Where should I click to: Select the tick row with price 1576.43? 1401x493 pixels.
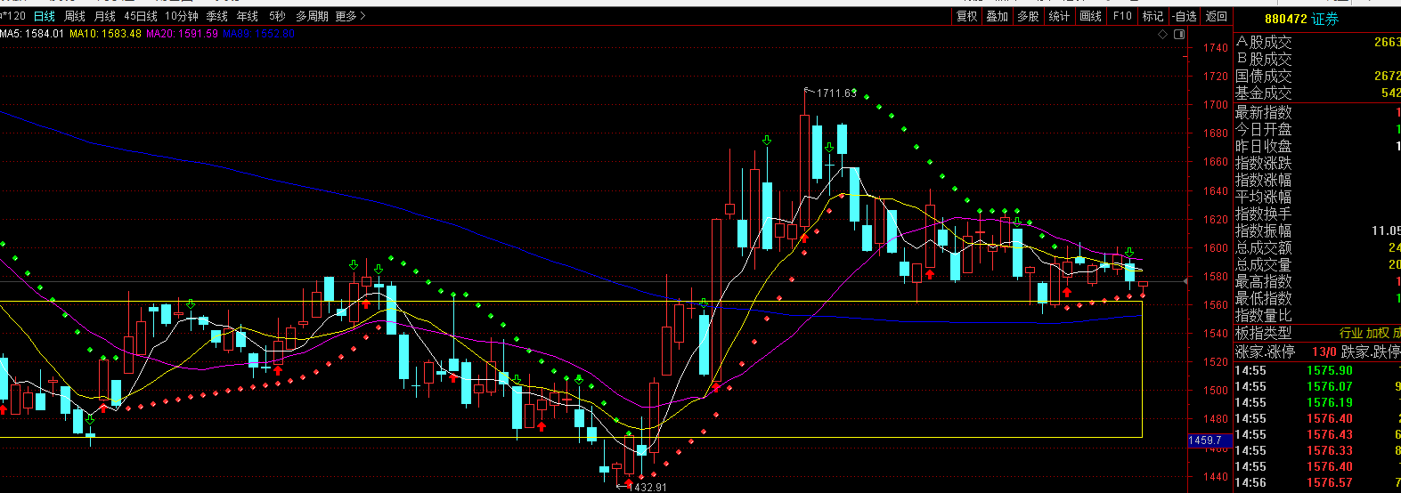click(x=1317, y=434)
